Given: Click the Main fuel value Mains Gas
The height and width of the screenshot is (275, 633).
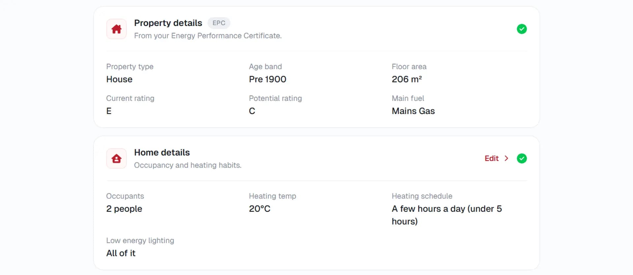Looking at the screenshot, I should [413, 111].
